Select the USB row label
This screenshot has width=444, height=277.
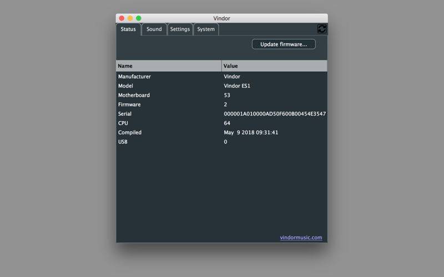pyautogui.click(x=123, y=142)
